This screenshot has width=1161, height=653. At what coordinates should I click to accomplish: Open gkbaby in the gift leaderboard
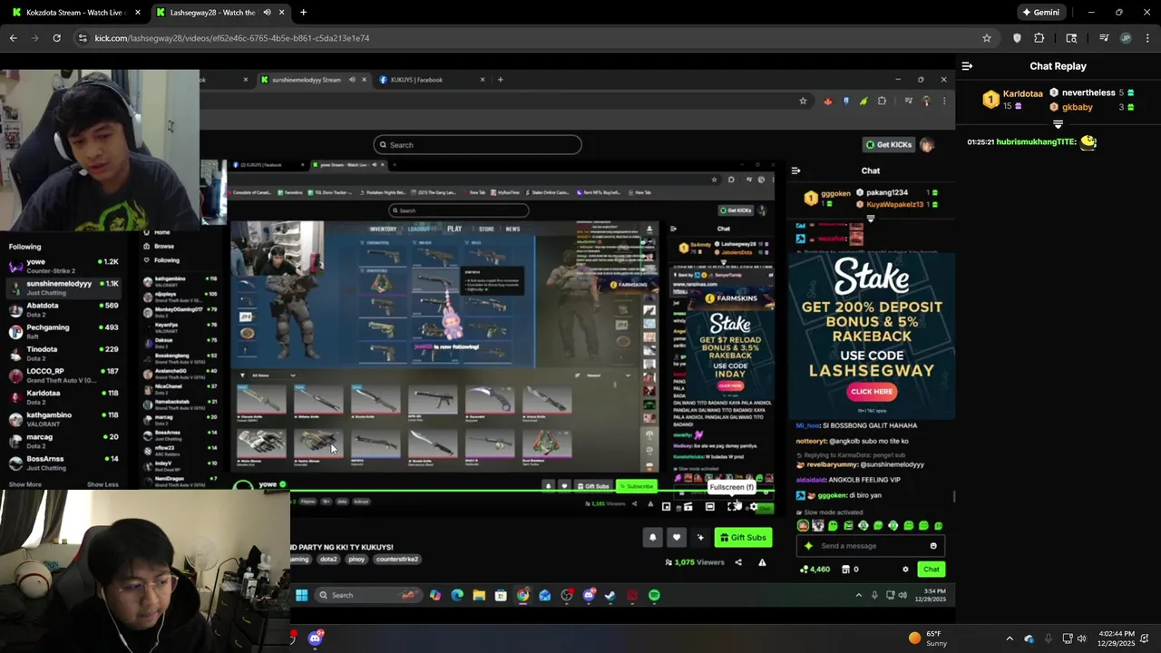1077,107
